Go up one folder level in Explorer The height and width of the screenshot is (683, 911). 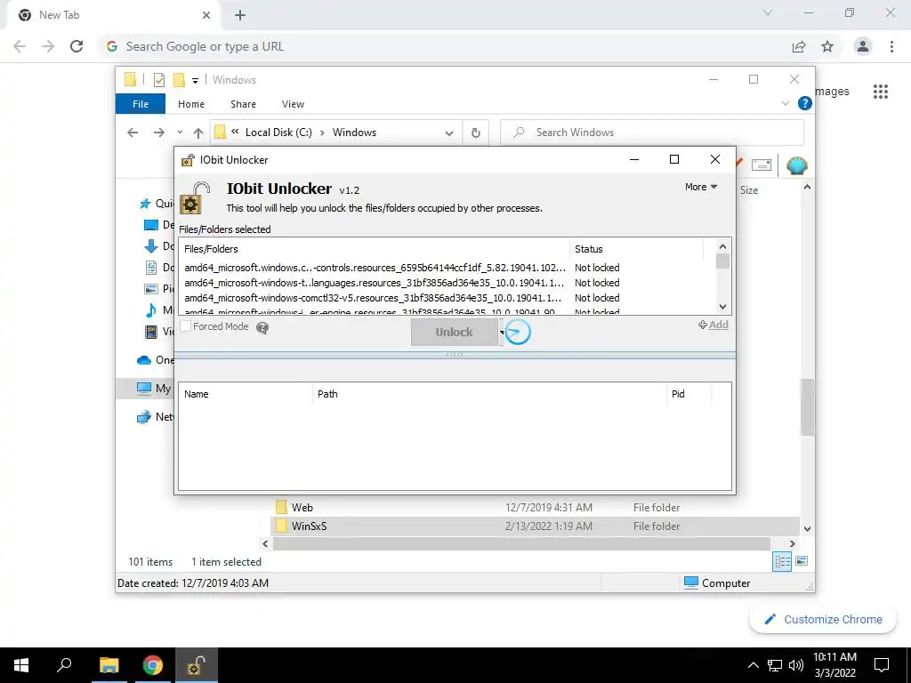coord(198,133)
